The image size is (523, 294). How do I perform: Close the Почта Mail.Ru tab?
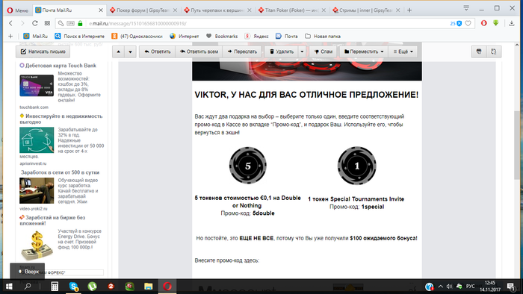[x=101, y=10]
